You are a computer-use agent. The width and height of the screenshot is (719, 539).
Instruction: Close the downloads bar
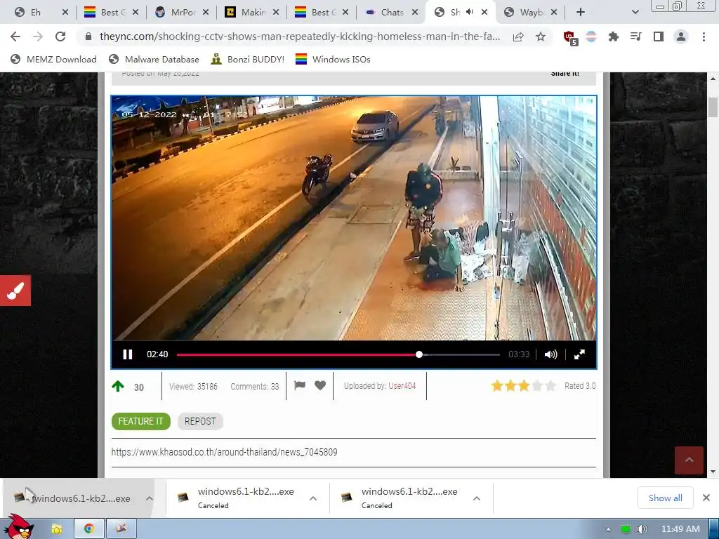tap(706, 498)
